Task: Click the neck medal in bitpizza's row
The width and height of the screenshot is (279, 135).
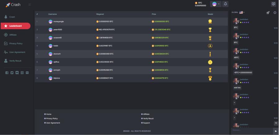Action: click(210, 78)
